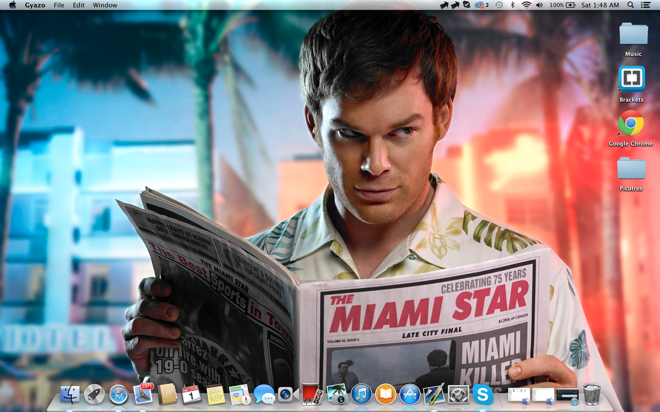
Task: Open iPhoto icon in the dock
Action: click(x=337, y=395)
